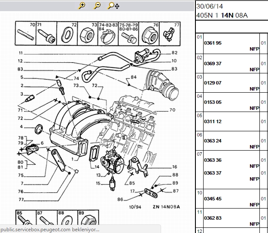This screenshot has width=268, height=233.
Task: Select part number 0363 24
Action: [x=213, y=141]
